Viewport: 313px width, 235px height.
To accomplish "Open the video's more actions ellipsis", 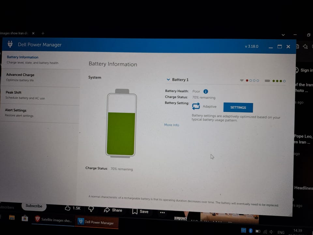I will [162, 212].
